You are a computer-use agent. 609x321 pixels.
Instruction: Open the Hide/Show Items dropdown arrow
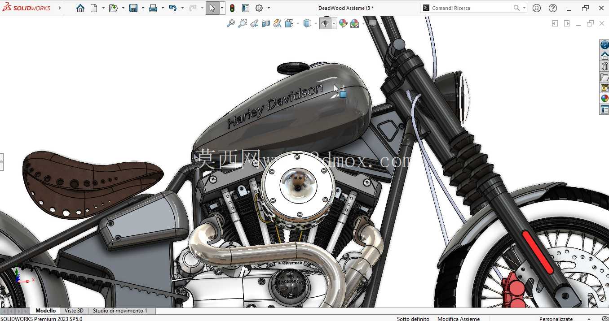(x=334, y=23)
